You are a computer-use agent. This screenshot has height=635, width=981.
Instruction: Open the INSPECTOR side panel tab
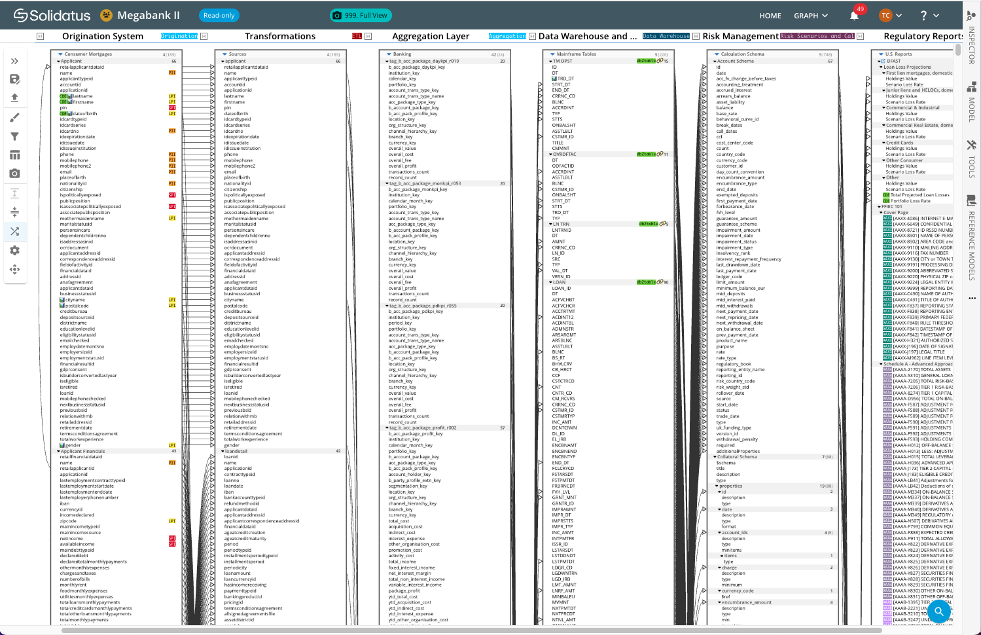pos(972,37)
